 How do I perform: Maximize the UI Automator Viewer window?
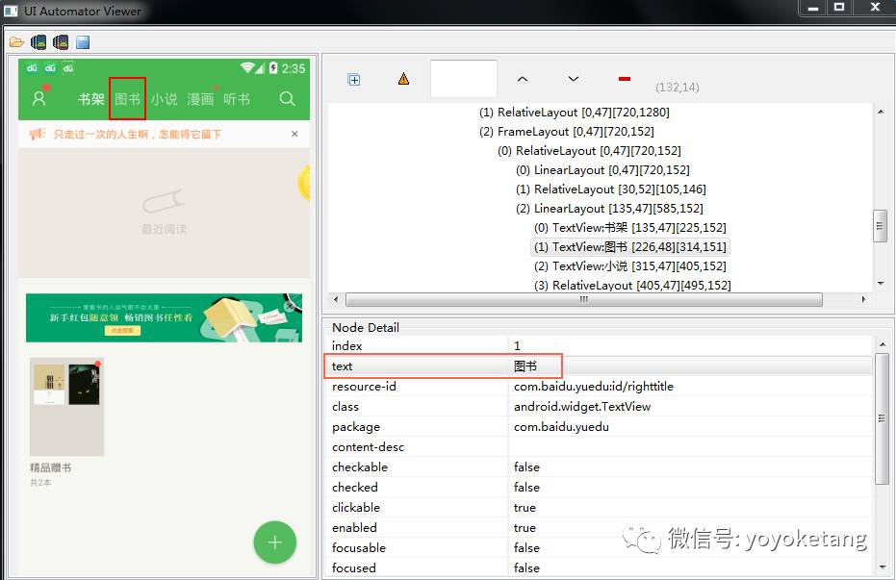(x=839, y=8)
